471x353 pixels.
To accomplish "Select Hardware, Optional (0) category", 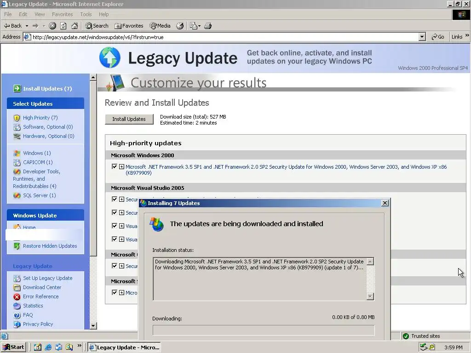I will pyautogui.click(x=49, y=136).
